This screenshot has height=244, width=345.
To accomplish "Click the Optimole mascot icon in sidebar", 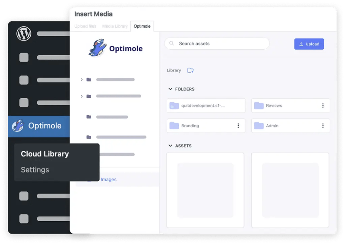I will (x=18, y=126).
